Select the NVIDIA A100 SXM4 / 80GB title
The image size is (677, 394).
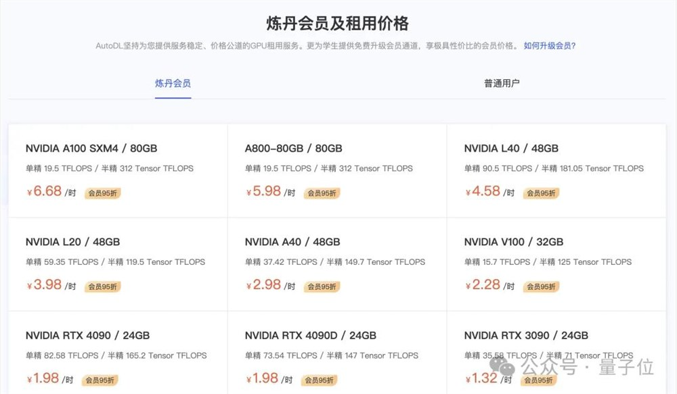[91, 148]
